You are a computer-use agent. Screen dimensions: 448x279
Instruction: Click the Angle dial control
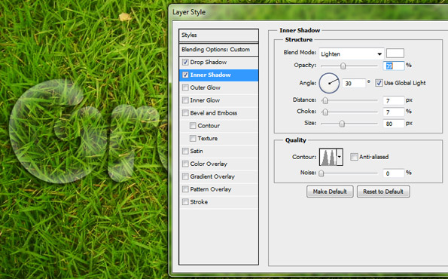point(329,83)
